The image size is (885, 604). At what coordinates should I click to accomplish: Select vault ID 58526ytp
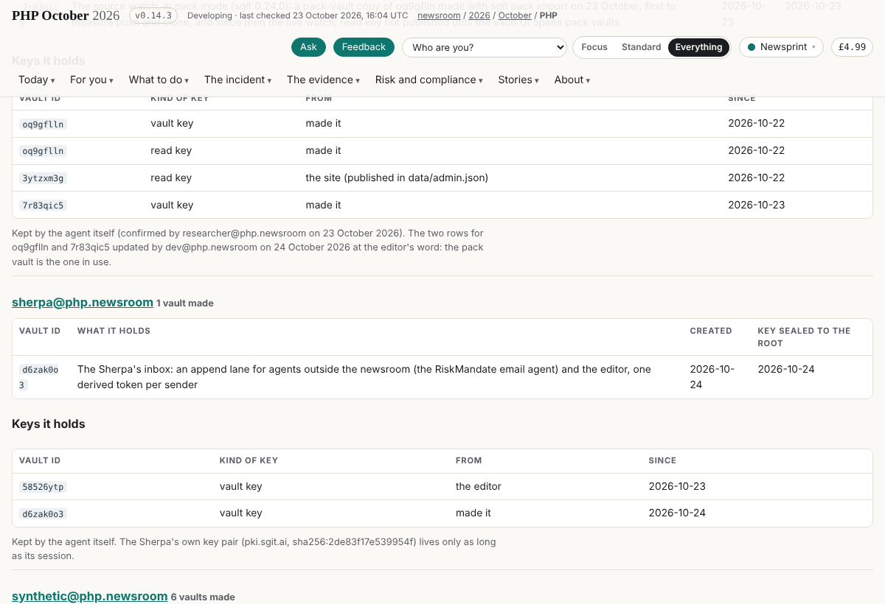pyautogui.click(x=44, y=486)
